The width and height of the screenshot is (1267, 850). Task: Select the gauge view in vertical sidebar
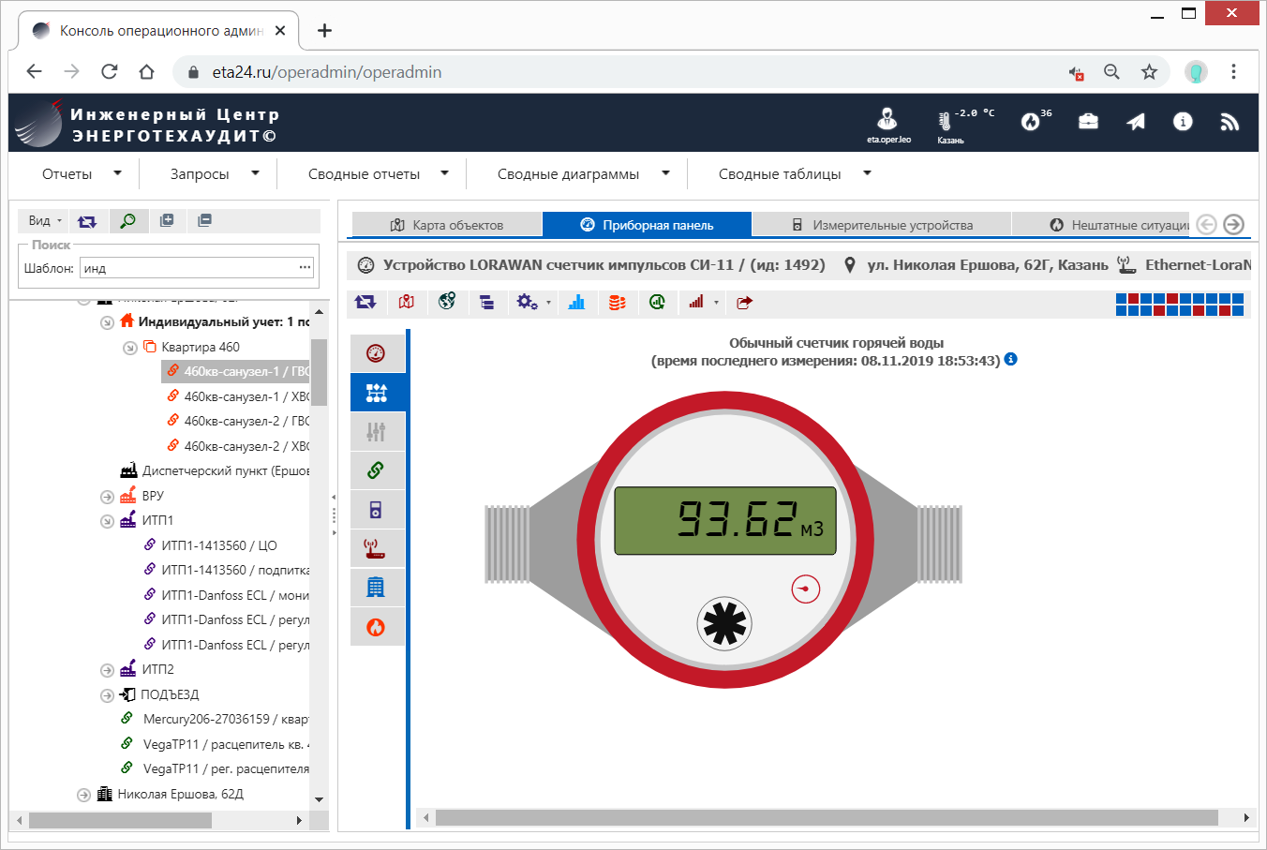pos(377,353)
